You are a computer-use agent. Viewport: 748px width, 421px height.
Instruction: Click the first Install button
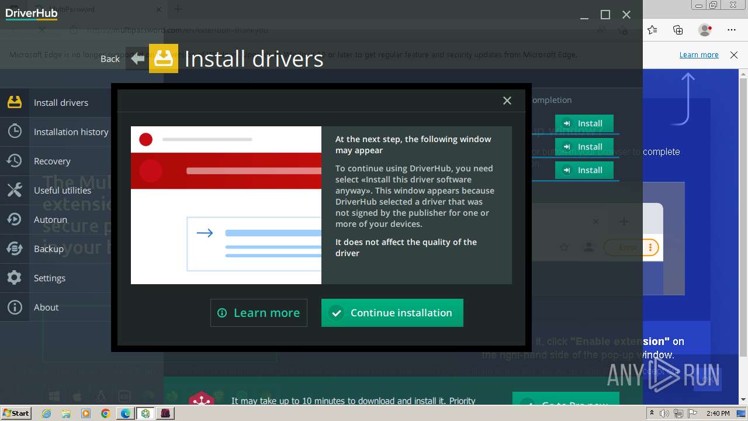584,123
